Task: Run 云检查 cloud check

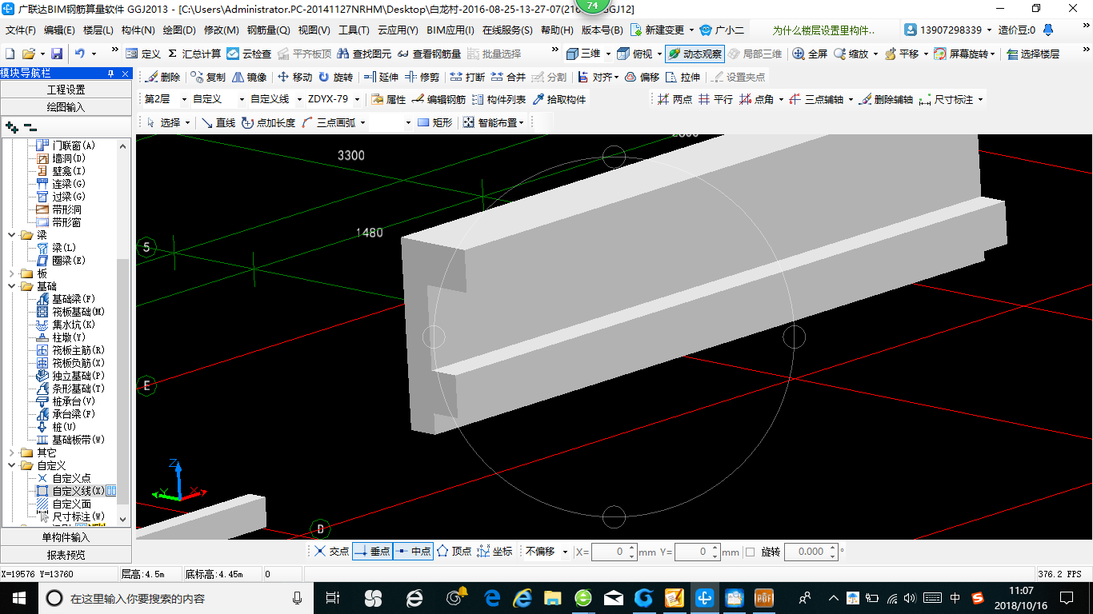Action: point(249,54)
